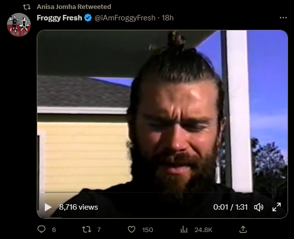Open the 18h timestamp link
The width and height of the screenshot is (294, 239).
167,18
